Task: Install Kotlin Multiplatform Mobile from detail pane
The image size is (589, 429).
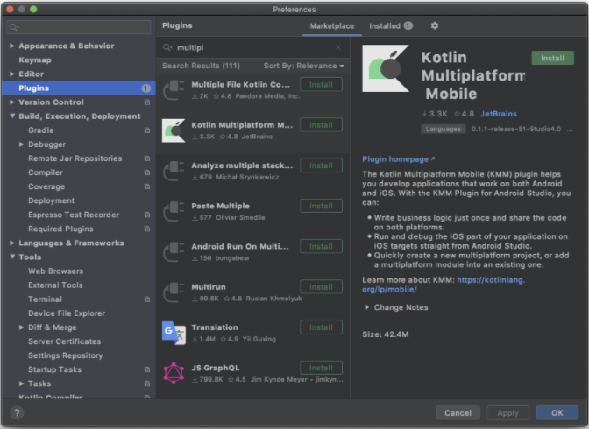Action: [x=552, y=58]
